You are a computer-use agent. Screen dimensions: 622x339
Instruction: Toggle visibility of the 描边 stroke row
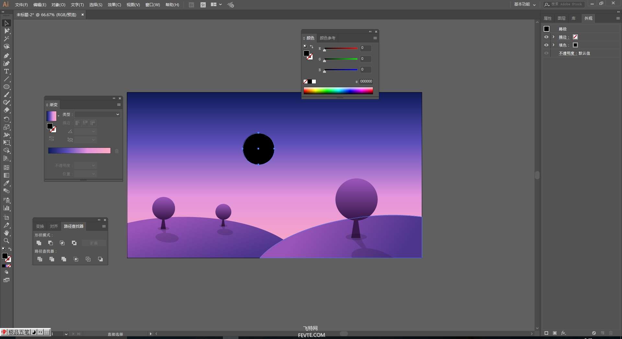(546, 37)
